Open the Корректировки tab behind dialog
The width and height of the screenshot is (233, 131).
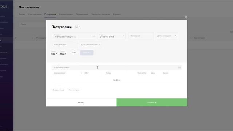(66, 15)
